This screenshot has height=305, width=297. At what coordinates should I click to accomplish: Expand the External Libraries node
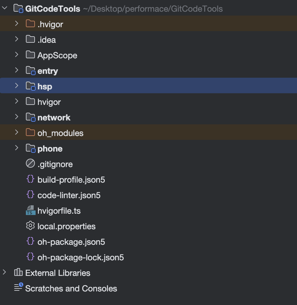coord(5,273)
